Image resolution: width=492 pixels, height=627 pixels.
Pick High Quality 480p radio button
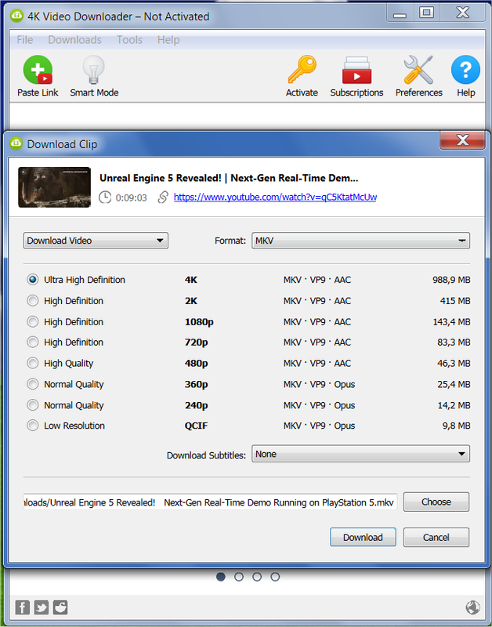click(33, 363)
